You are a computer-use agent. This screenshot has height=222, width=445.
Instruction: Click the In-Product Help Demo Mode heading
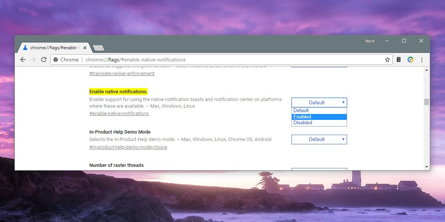[x=120, y=132]
